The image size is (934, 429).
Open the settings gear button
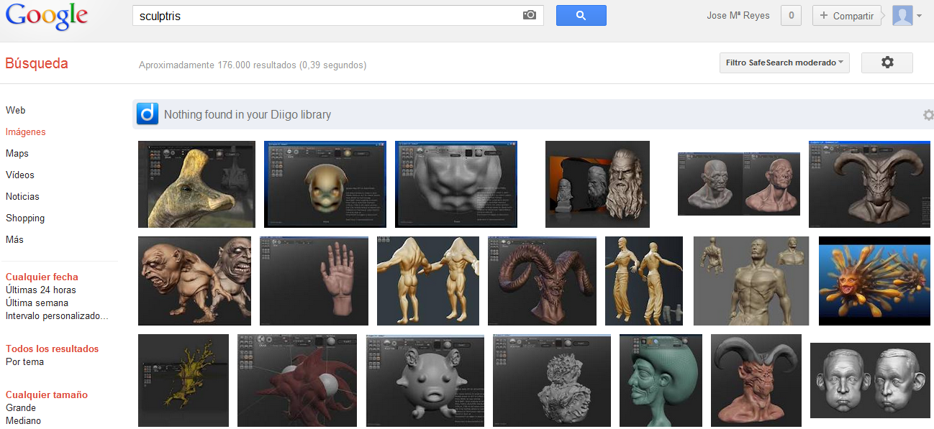tap(887, 63)
